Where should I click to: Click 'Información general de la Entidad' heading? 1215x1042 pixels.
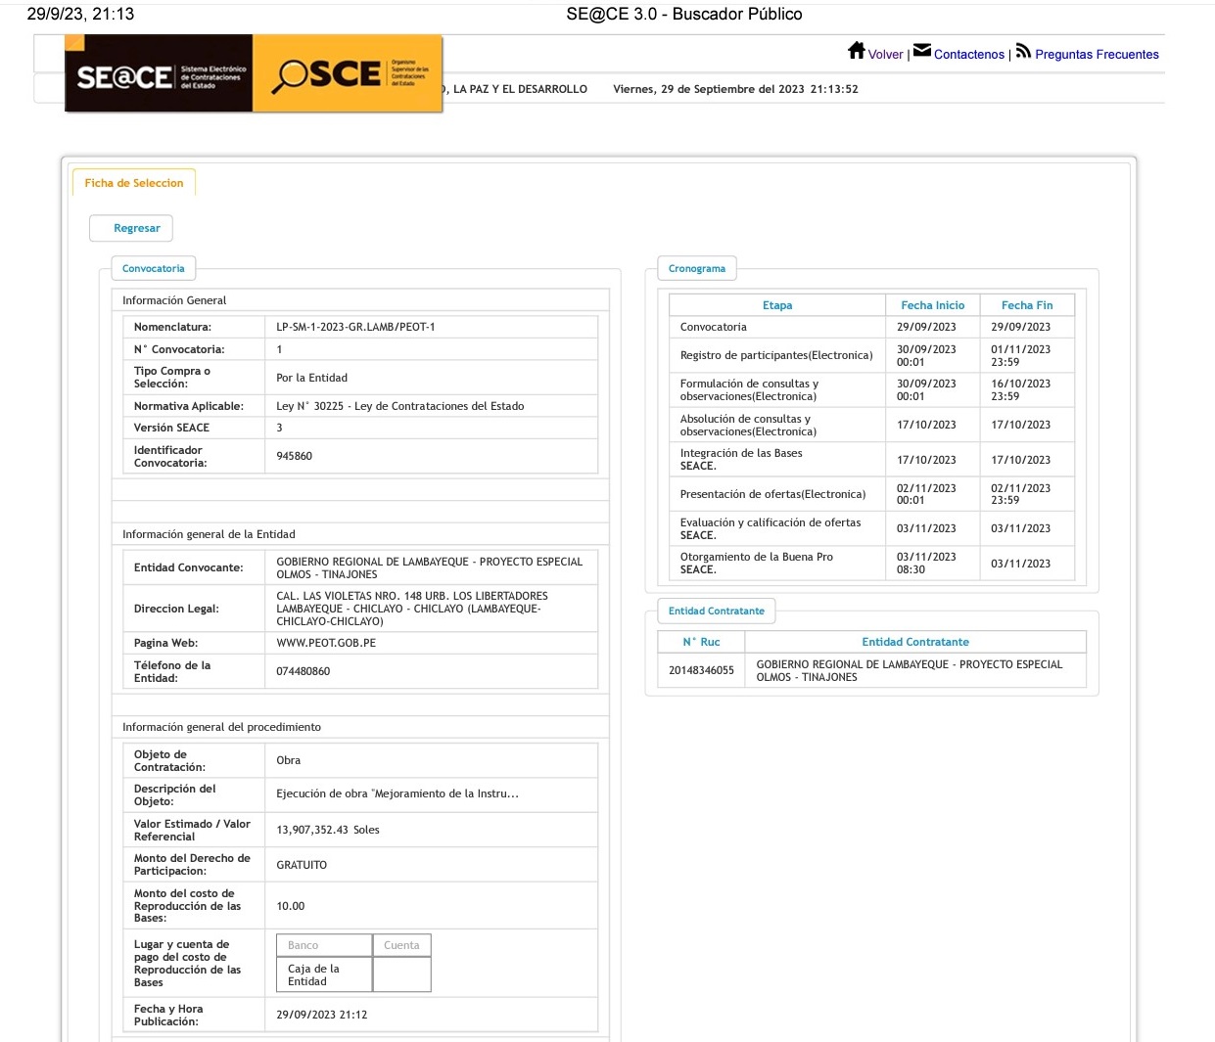[209, 534]
